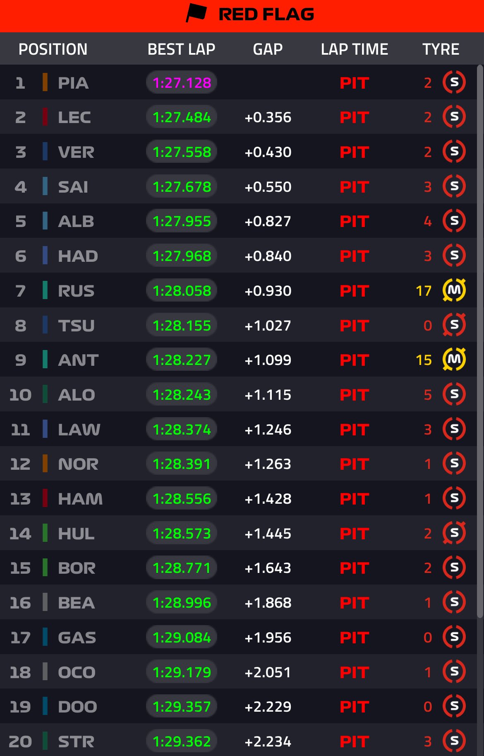Click RUS's medium tyre icon

pos(454,290)
